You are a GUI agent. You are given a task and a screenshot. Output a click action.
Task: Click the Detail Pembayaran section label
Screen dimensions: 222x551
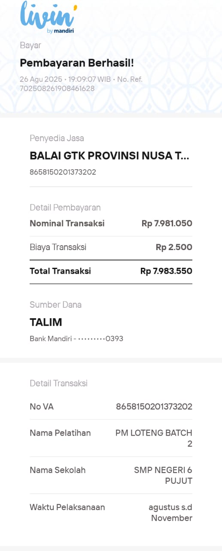click(x=65, y=207)
